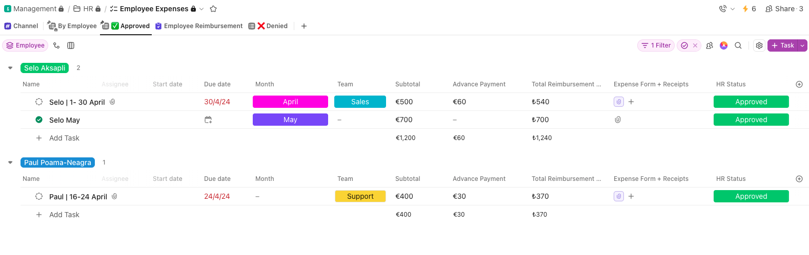
Task: Open due date picker for Selo May
Action: [x=208, y=120]
